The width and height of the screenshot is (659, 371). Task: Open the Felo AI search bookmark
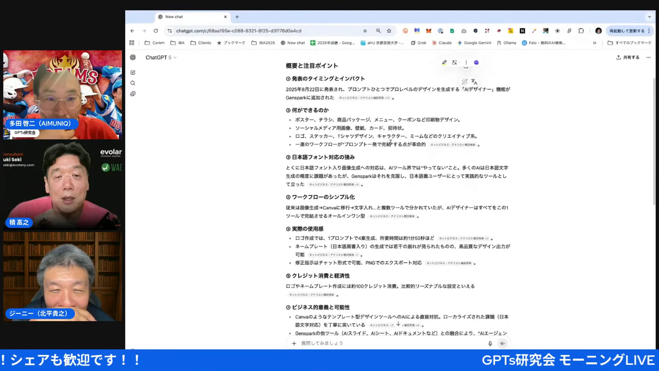tap(543, 43)
